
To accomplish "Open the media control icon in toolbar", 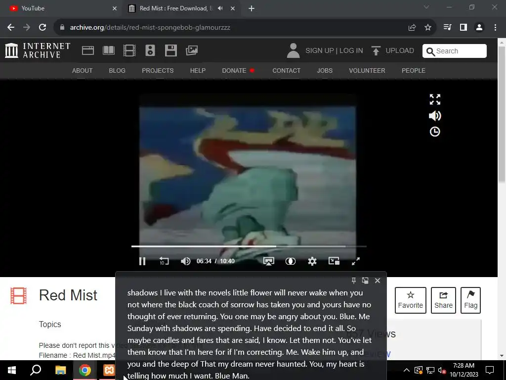I will [447, 28].
